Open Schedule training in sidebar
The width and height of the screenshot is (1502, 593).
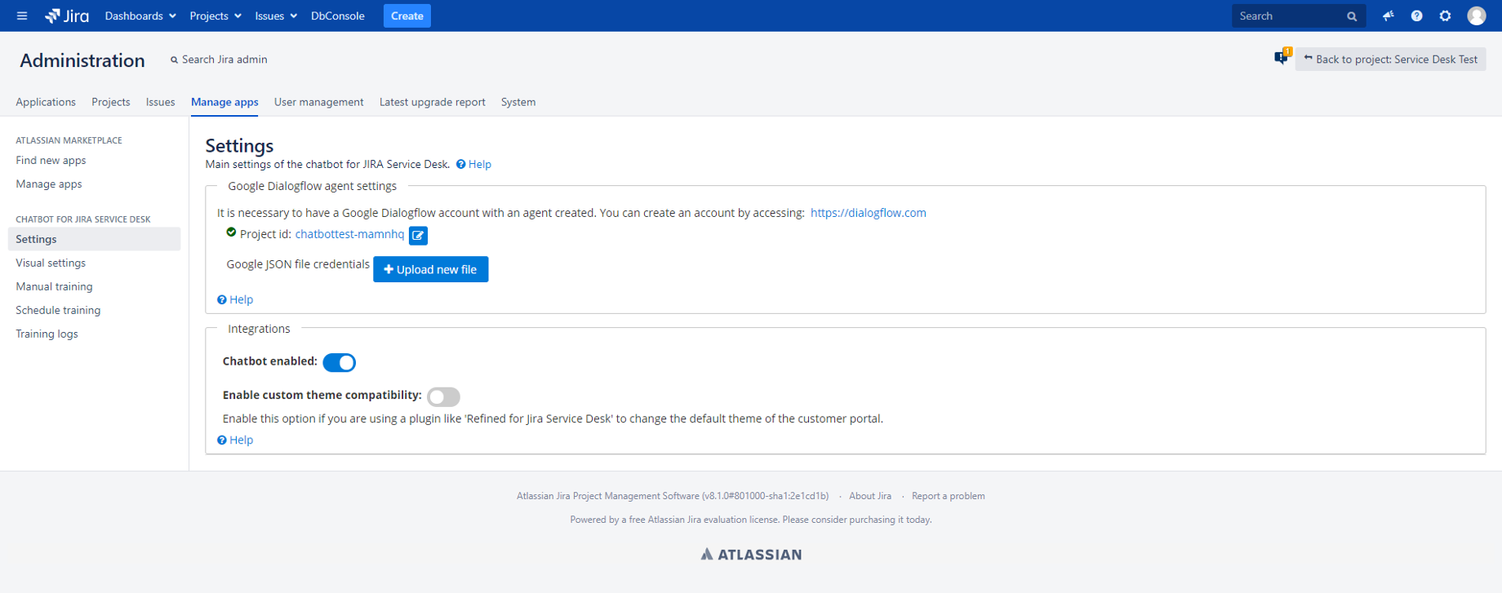pos(58,310)
